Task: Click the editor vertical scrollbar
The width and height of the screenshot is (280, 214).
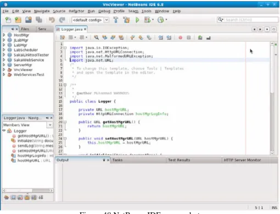Action: [272, 98]
